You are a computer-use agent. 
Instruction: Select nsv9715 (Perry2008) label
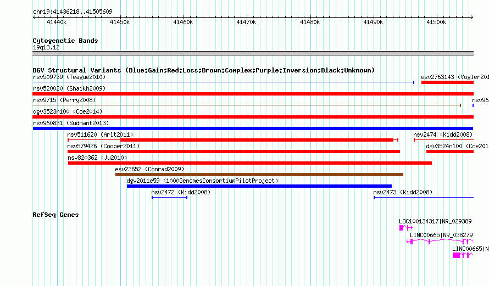click(64, 100)
